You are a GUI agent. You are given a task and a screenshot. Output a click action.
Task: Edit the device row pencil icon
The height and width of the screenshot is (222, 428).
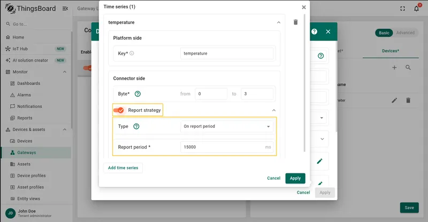[x=394, y=100]
